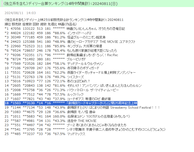Select the row for 劇場版 モノノ怪 唐傘

click(x=50, y=112)
